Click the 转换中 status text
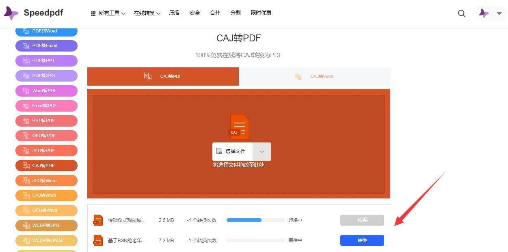The height and width of the screenshot is (252, 508). [x=295, y=220]
